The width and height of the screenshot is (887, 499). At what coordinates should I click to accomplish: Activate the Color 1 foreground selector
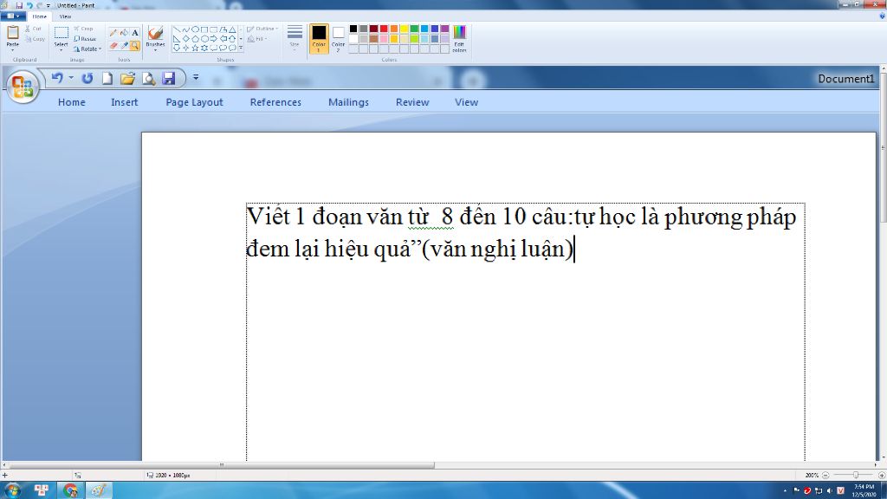coord(319,38)
